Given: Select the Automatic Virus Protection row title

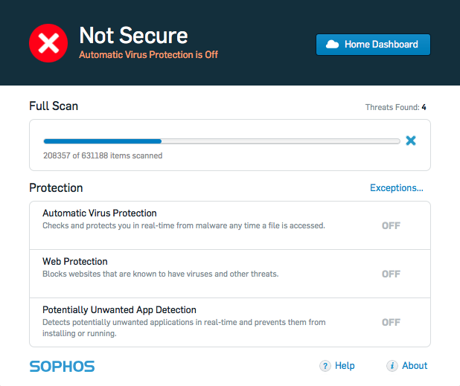Looking at the screenshot, I should click(100, 213).
